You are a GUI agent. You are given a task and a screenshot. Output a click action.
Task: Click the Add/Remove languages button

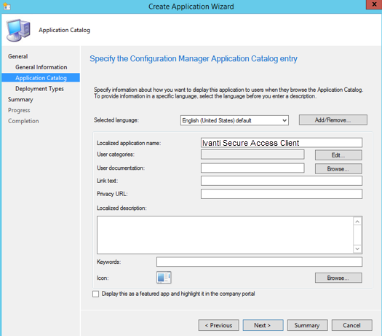333,120
